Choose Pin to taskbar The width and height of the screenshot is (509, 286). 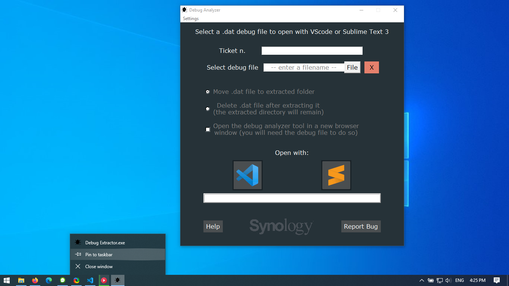tap(118, 255)
